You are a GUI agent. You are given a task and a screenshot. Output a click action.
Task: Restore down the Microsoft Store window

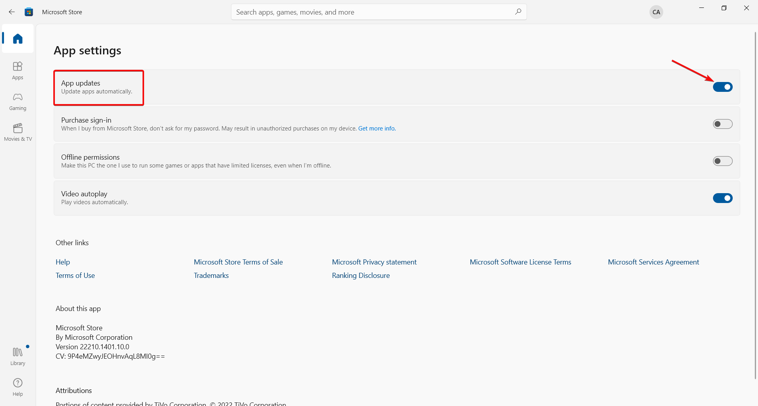pos(724,8)
